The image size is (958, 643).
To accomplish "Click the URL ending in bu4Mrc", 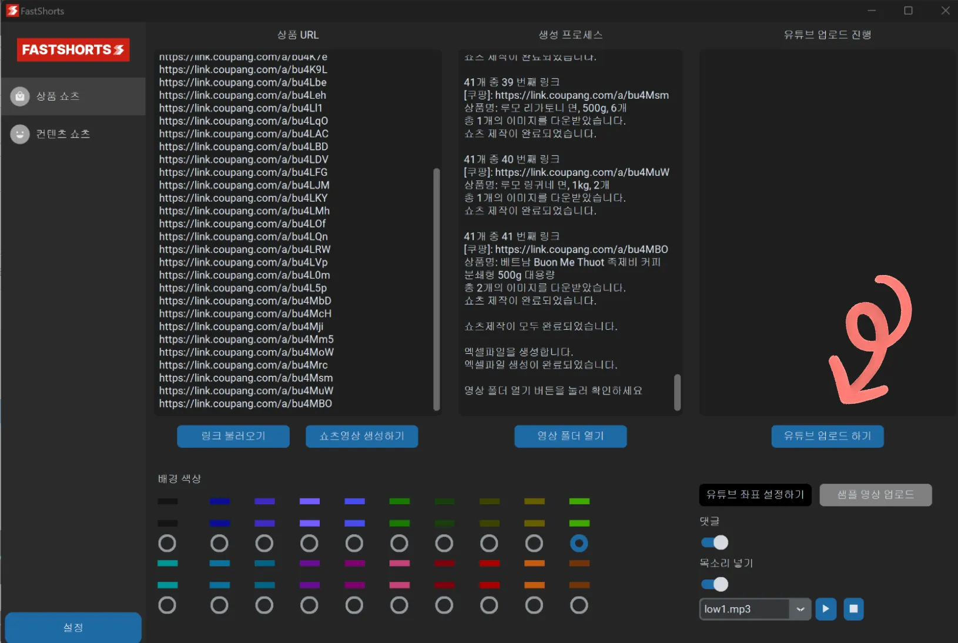I will (243, 365).
